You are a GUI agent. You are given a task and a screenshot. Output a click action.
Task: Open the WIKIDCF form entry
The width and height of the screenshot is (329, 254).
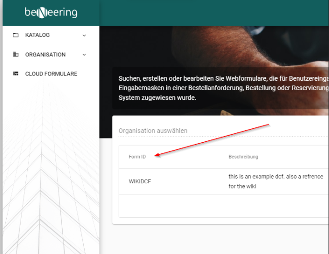tap(140, 181)
